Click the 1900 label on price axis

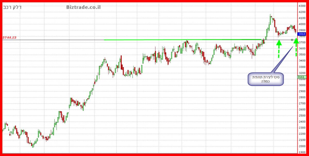click(302, 152)
